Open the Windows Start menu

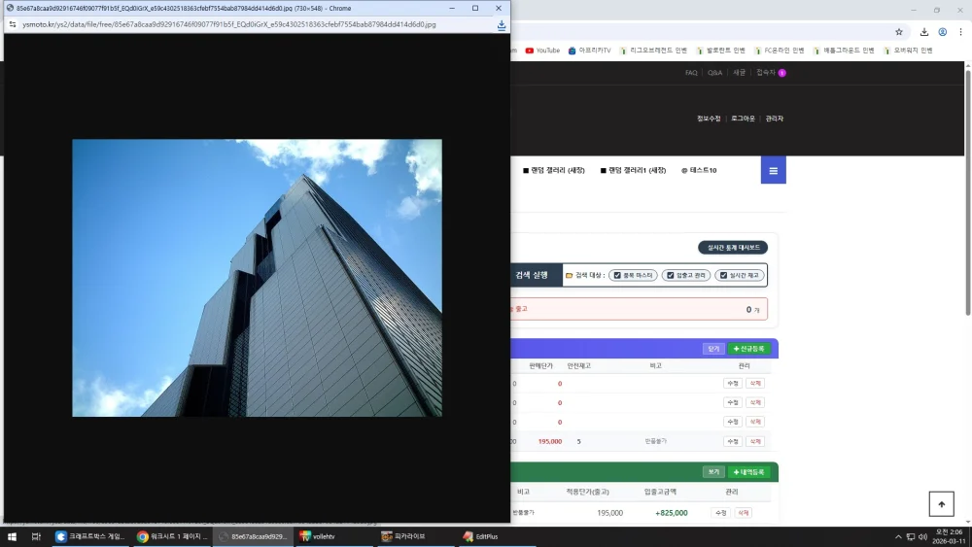pos(12,536)
